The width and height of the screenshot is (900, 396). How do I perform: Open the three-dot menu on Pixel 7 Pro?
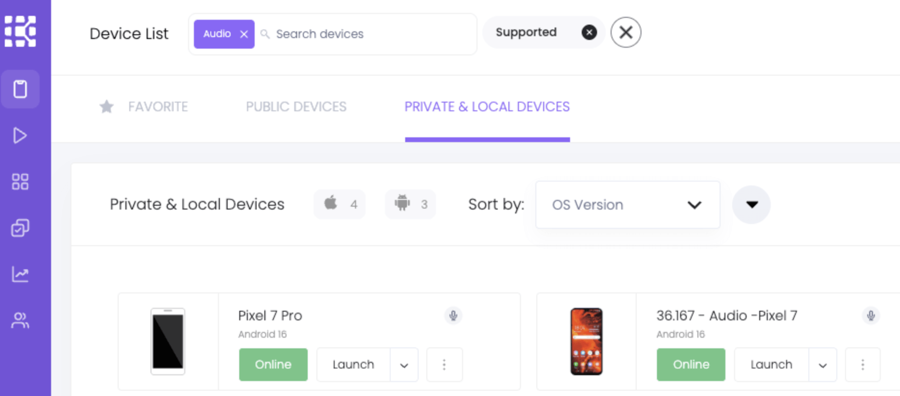click(444, 365)
